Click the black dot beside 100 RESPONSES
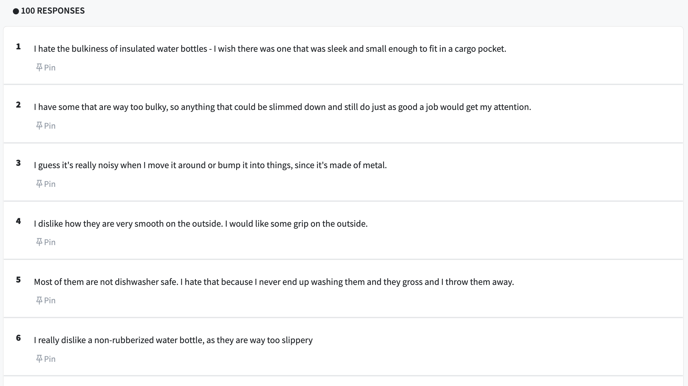Screen dimensions: 688x386 coord(16,11)
